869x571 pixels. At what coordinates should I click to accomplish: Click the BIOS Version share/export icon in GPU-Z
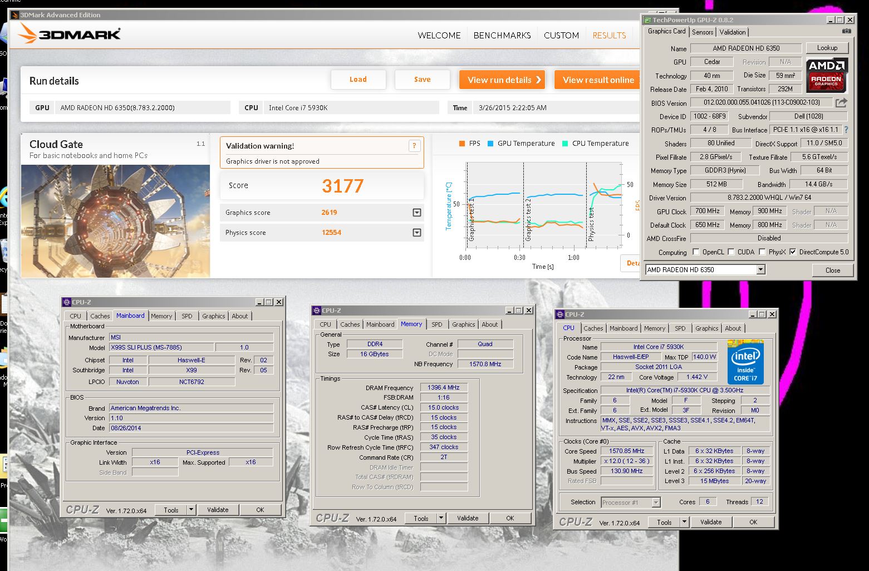[x=841, y=102]
